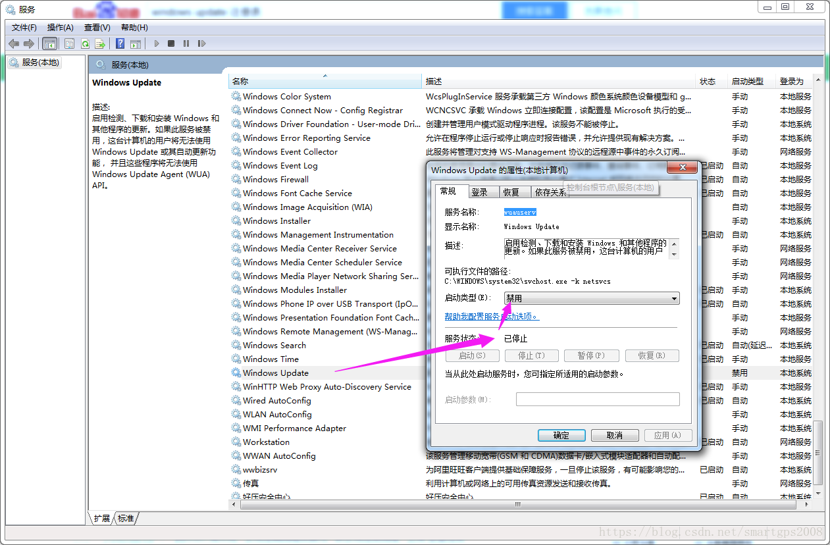
Task: Click the gear icon beside wwbizsrv
Action: (x=236, y=469)
